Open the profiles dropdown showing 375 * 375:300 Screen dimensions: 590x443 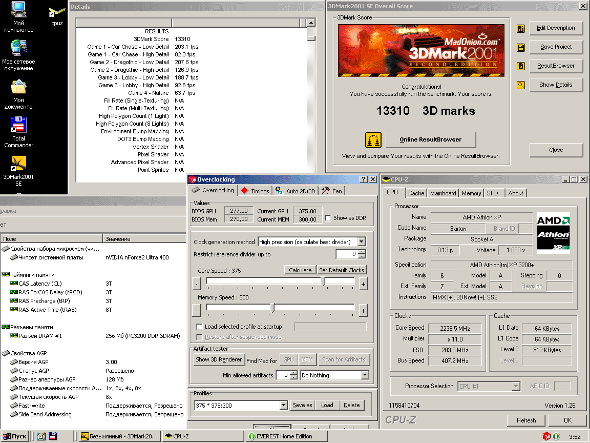283,405
